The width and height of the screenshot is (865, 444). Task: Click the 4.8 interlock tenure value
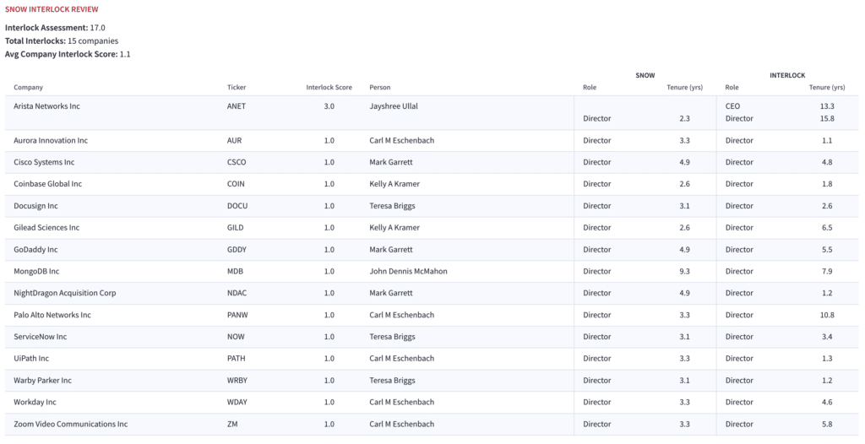tap(827, 162)
